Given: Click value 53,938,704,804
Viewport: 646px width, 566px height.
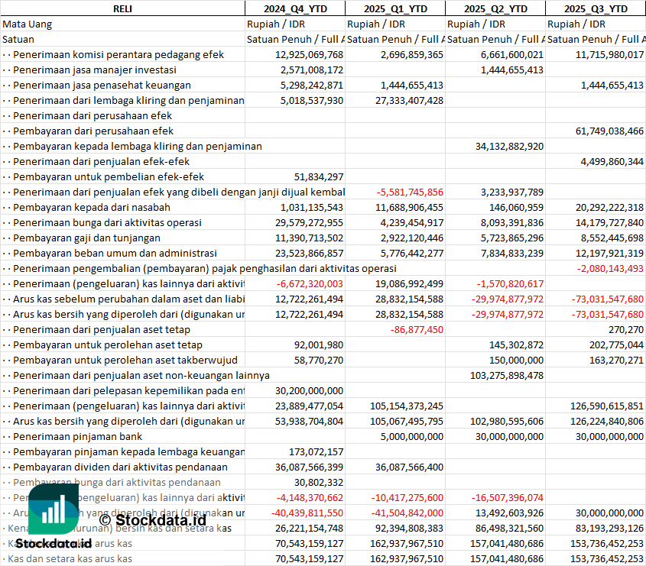Looking at the screenshot, I should (309, 421).
